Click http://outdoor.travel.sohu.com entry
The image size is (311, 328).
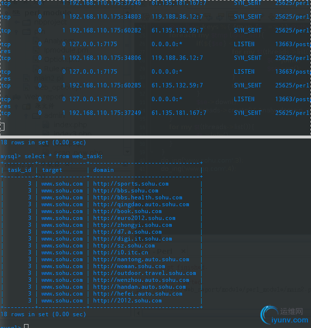[145, 273]
